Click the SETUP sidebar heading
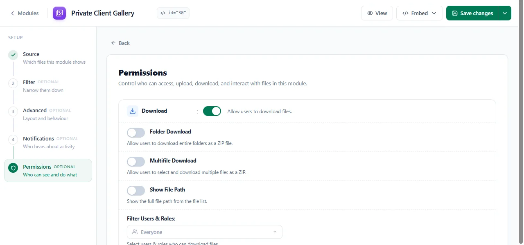This screenshot has height=245, width=524. point(16,38)
